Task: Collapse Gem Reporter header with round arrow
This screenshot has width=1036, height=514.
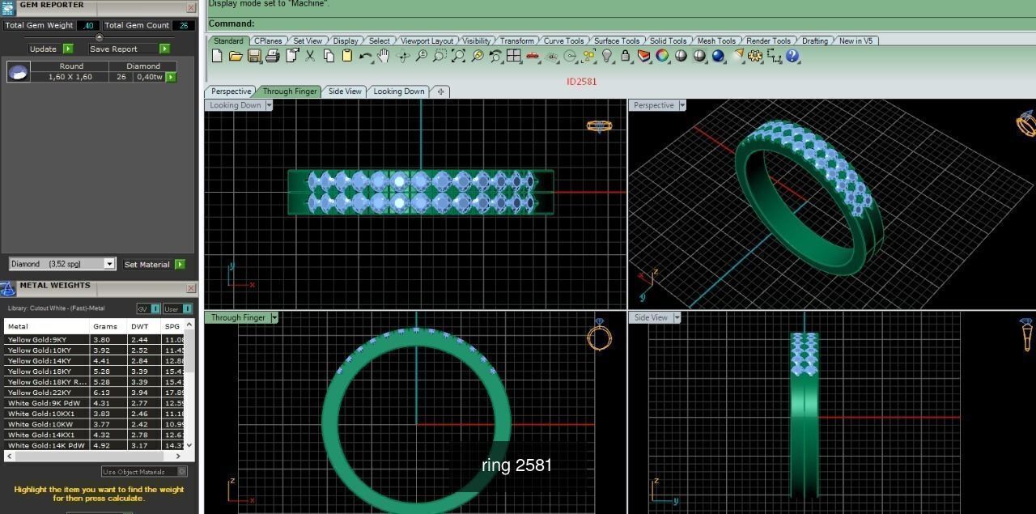Action: [99, 37]
